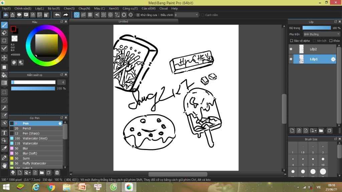Enable the parallel lines snap guide
Image resolution: width=342 pixels, height=192 pixels.
click(83, 15)
